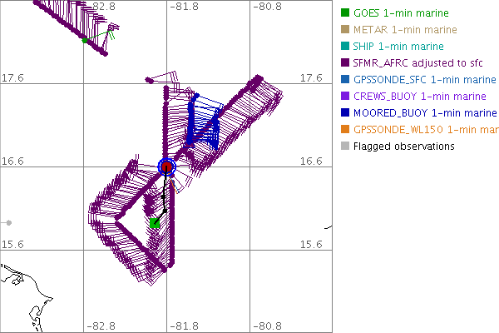Click the GOES green legend square

tap(344, 13)
